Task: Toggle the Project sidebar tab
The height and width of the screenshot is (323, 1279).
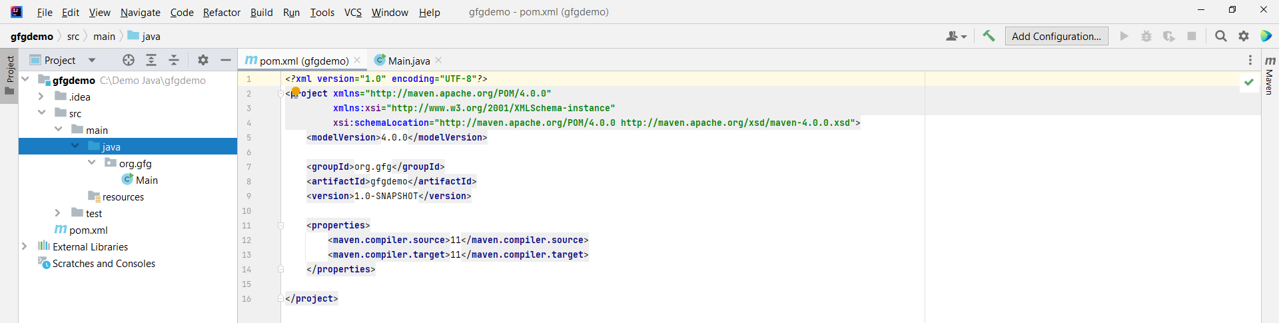Action: tap(9, 75)
